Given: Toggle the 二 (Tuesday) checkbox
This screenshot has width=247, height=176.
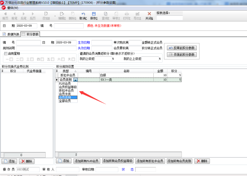Looking at the screenshot, I should [22, 59].
